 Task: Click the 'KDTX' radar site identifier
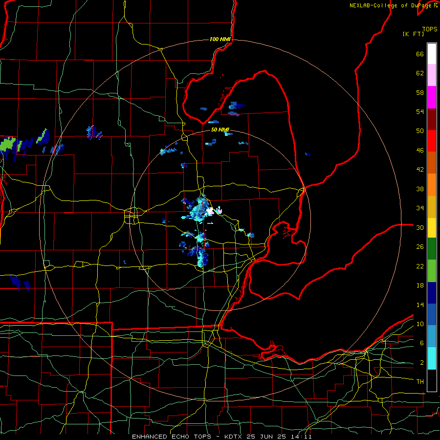(x=234, y=437)
